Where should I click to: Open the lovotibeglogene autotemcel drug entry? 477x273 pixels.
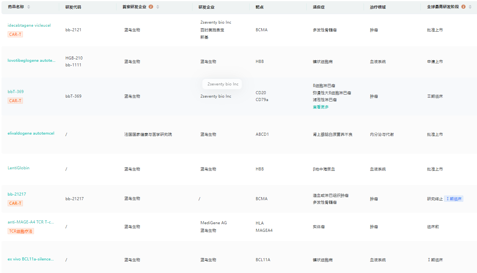(x=31, y=60)
